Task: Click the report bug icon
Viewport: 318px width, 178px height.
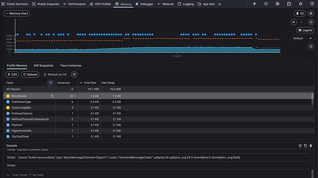Action: tap(301, 4)
